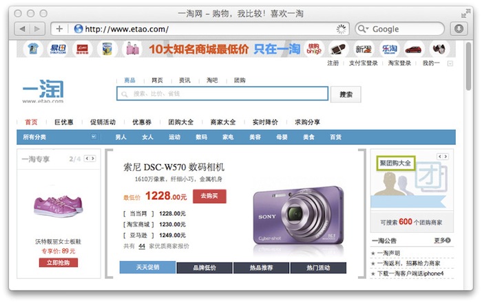
Task: Open the 优惠券 navigation item
Action: [142, 122]
